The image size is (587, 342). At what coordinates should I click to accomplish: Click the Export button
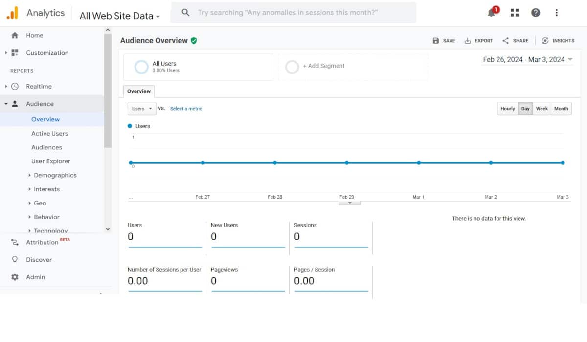478,41
